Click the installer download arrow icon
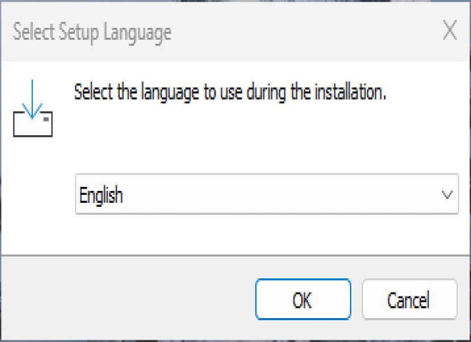Viewport: 471px width, 342px height. [33, 109]
